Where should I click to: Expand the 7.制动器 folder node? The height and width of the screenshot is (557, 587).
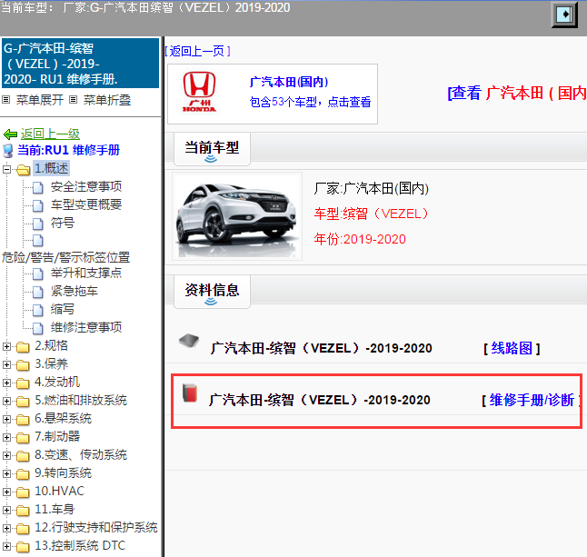tap(7, 437)
